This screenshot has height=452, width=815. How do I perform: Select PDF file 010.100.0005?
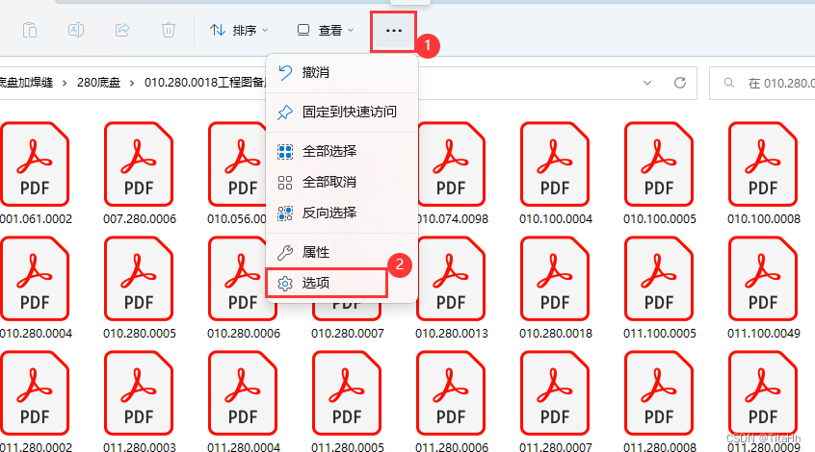point(659,174)
